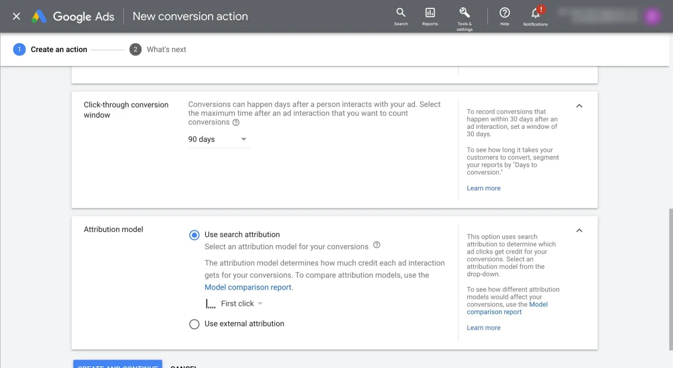Click help icon beside attribution model text
Screen dimensions: 673x368
point(376,245)
